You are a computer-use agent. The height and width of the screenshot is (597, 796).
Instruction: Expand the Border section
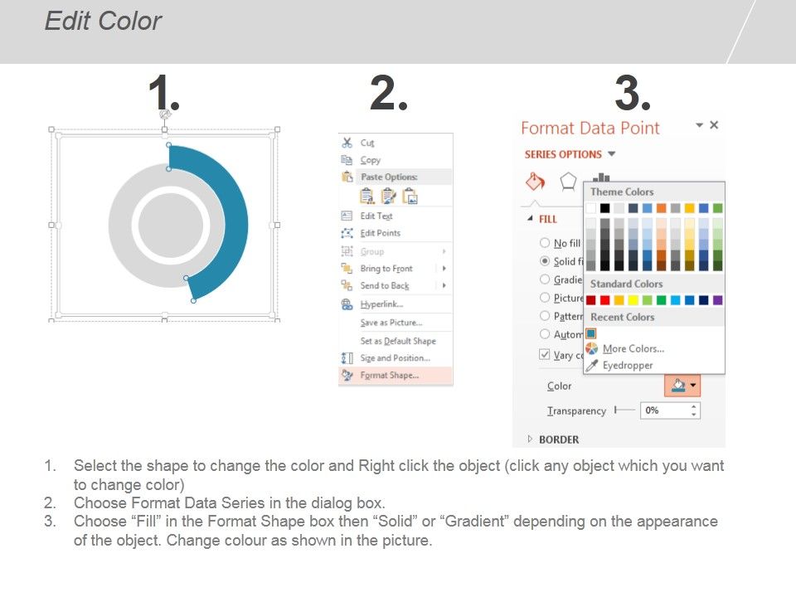point(553,439)
